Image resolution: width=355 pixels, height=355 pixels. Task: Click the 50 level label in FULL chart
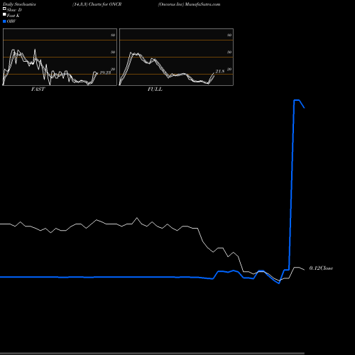pos(229,52)
